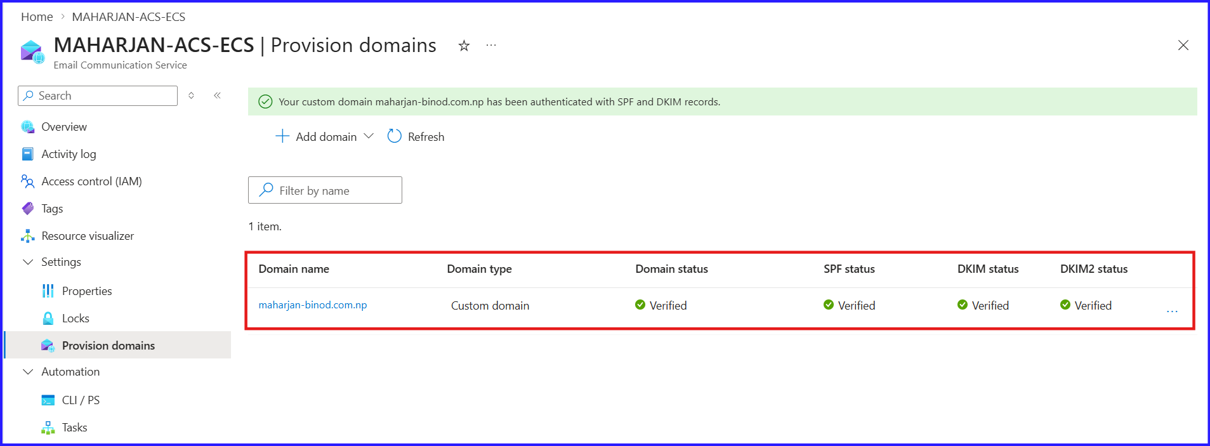
Task: Click the CLI / PS icon
Action: [x=48, y=400]
